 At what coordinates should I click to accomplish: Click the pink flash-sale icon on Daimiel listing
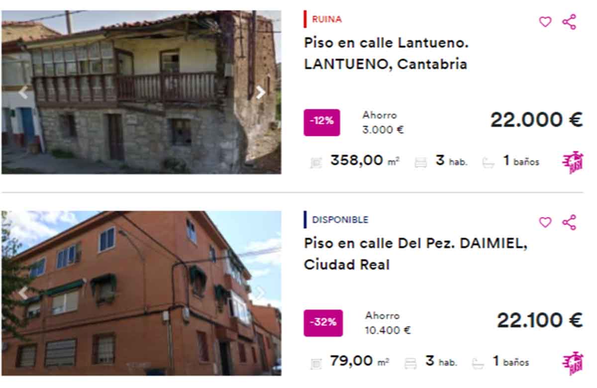[573, 363]
